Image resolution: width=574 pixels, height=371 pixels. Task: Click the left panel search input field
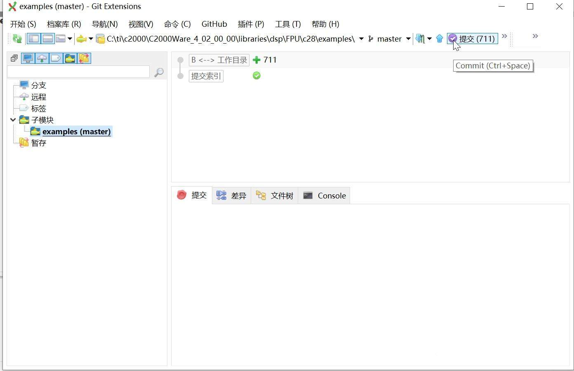[78, 72]
